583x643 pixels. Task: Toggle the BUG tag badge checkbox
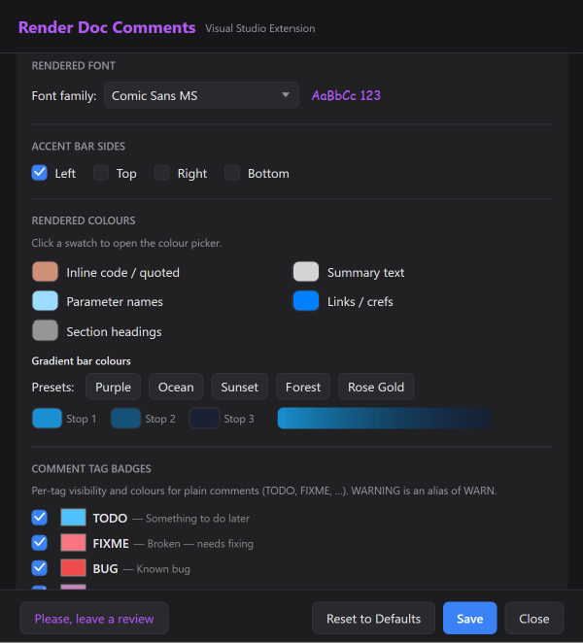40,568
